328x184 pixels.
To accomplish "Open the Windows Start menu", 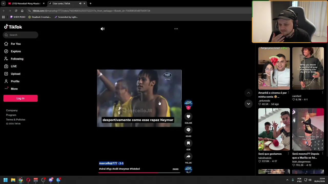I will pyautogui.click(x=5, y=180).
